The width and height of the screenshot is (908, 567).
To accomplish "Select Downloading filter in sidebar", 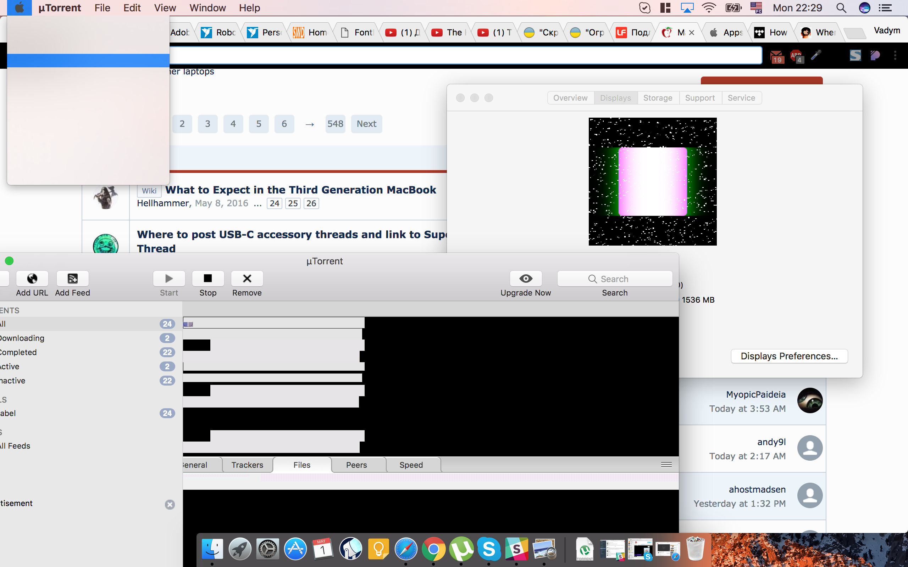I will (22, 338).
